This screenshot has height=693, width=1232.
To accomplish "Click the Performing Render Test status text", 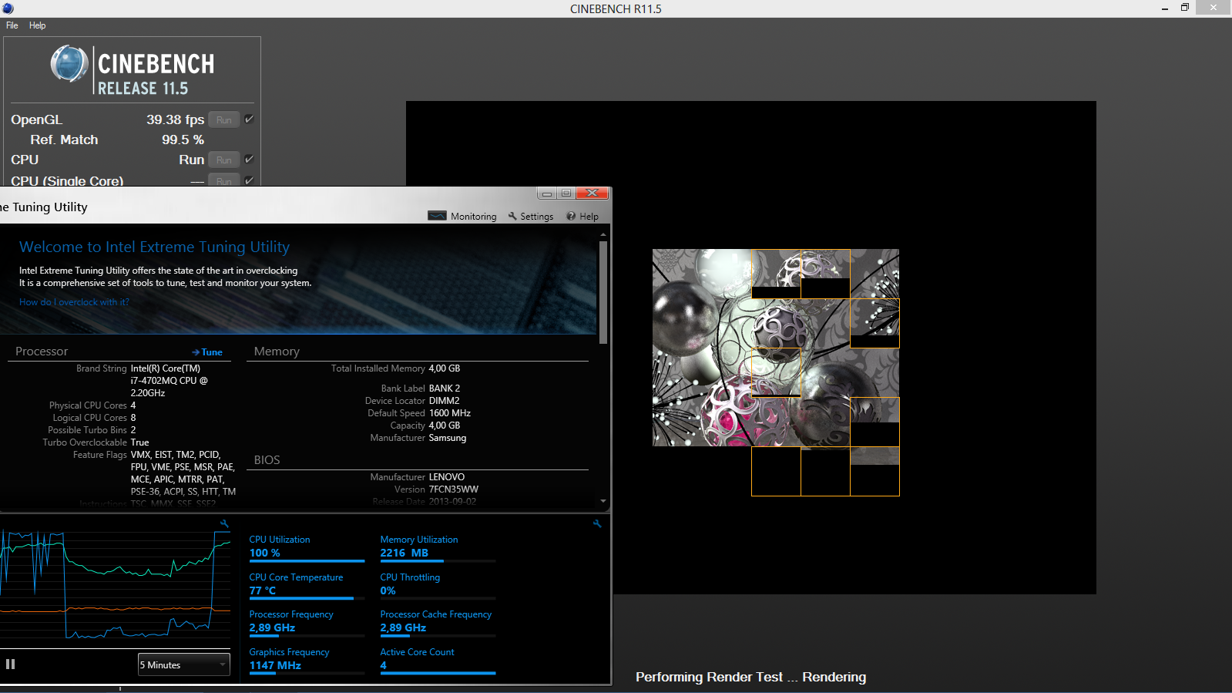I will (x=750, y=677).
